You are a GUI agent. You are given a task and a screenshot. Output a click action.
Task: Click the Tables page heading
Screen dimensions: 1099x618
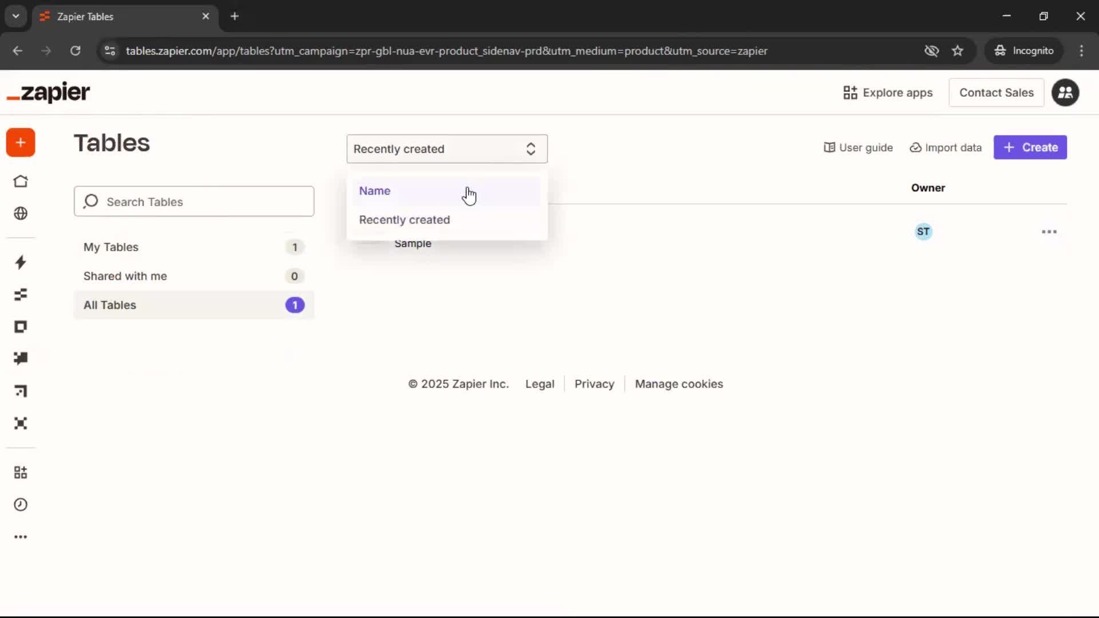pyautogui.click(x=112, y=143)
